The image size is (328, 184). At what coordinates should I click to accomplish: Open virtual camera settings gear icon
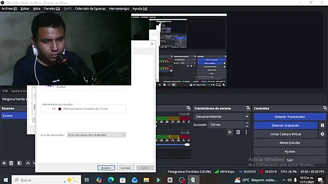[322, 134]
